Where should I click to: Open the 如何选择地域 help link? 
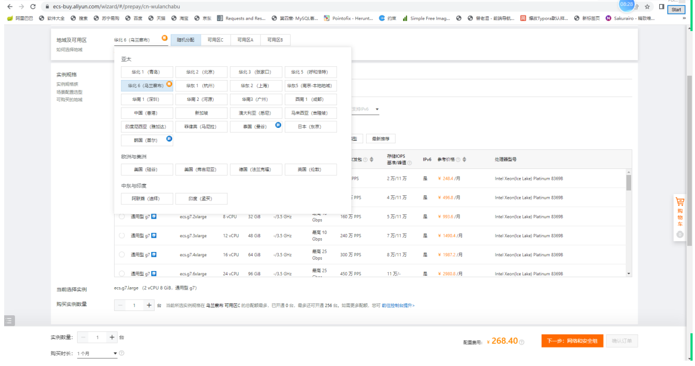(69, 50)
